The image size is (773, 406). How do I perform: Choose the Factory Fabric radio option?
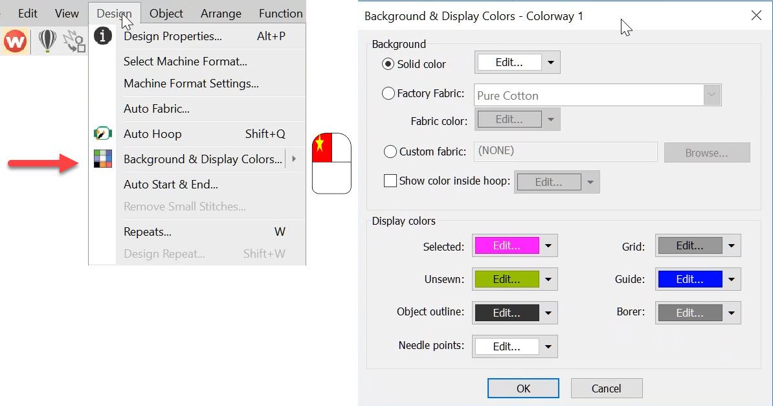tap(388, 94)
